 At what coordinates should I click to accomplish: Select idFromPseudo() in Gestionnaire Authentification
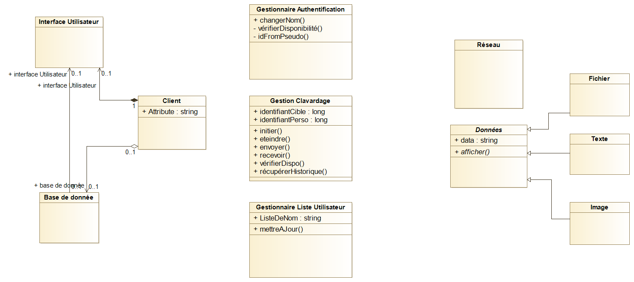point(281,36)
